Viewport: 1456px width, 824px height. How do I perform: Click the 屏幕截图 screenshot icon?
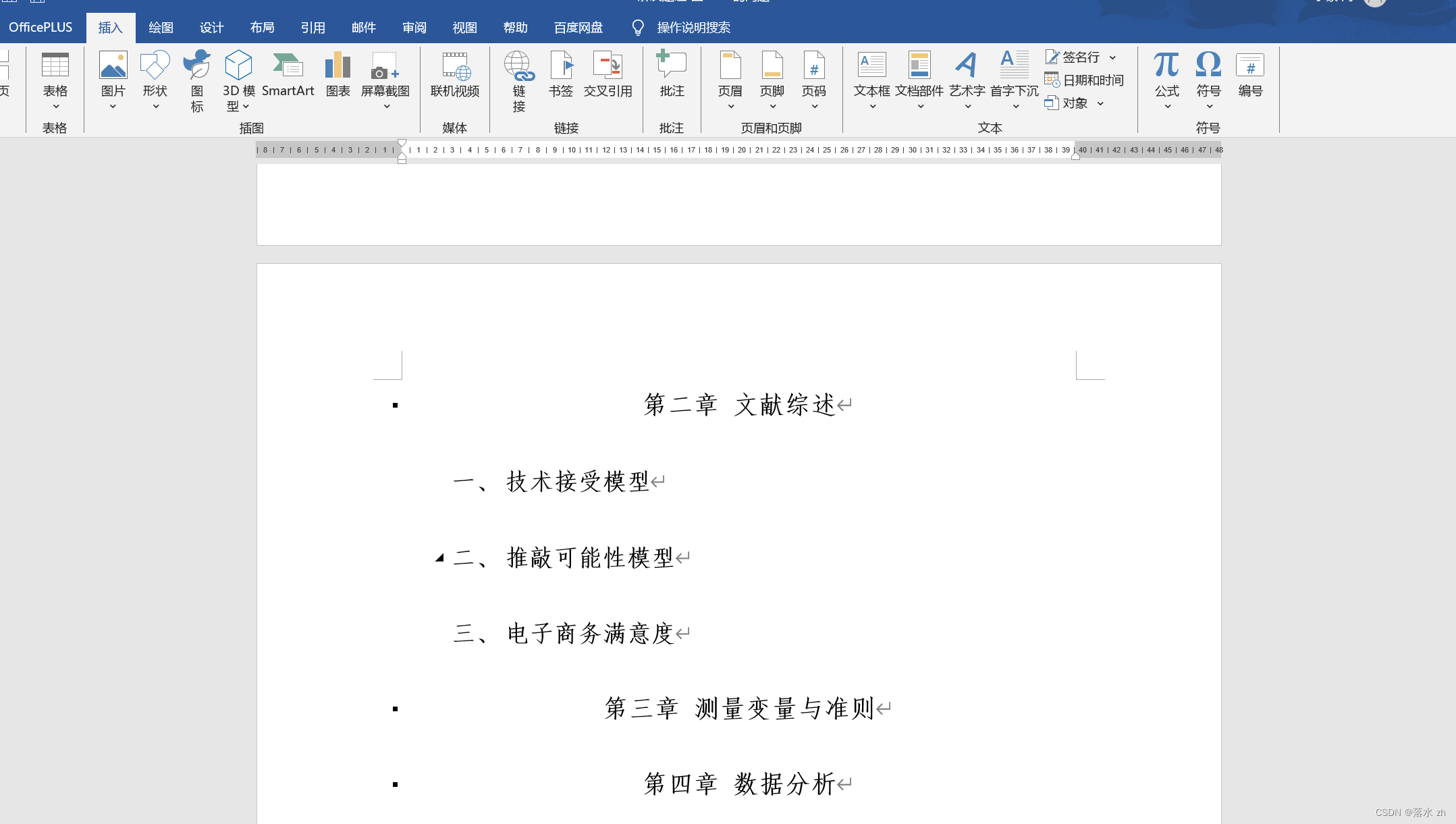[385, 66]
